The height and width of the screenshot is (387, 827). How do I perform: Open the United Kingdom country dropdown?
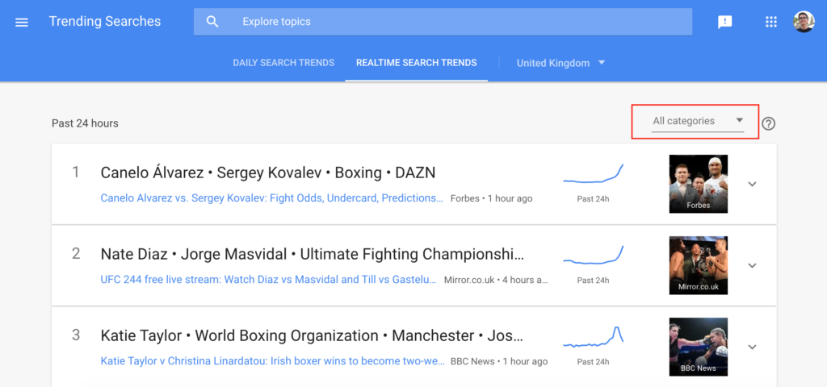[x=560, y=63]
